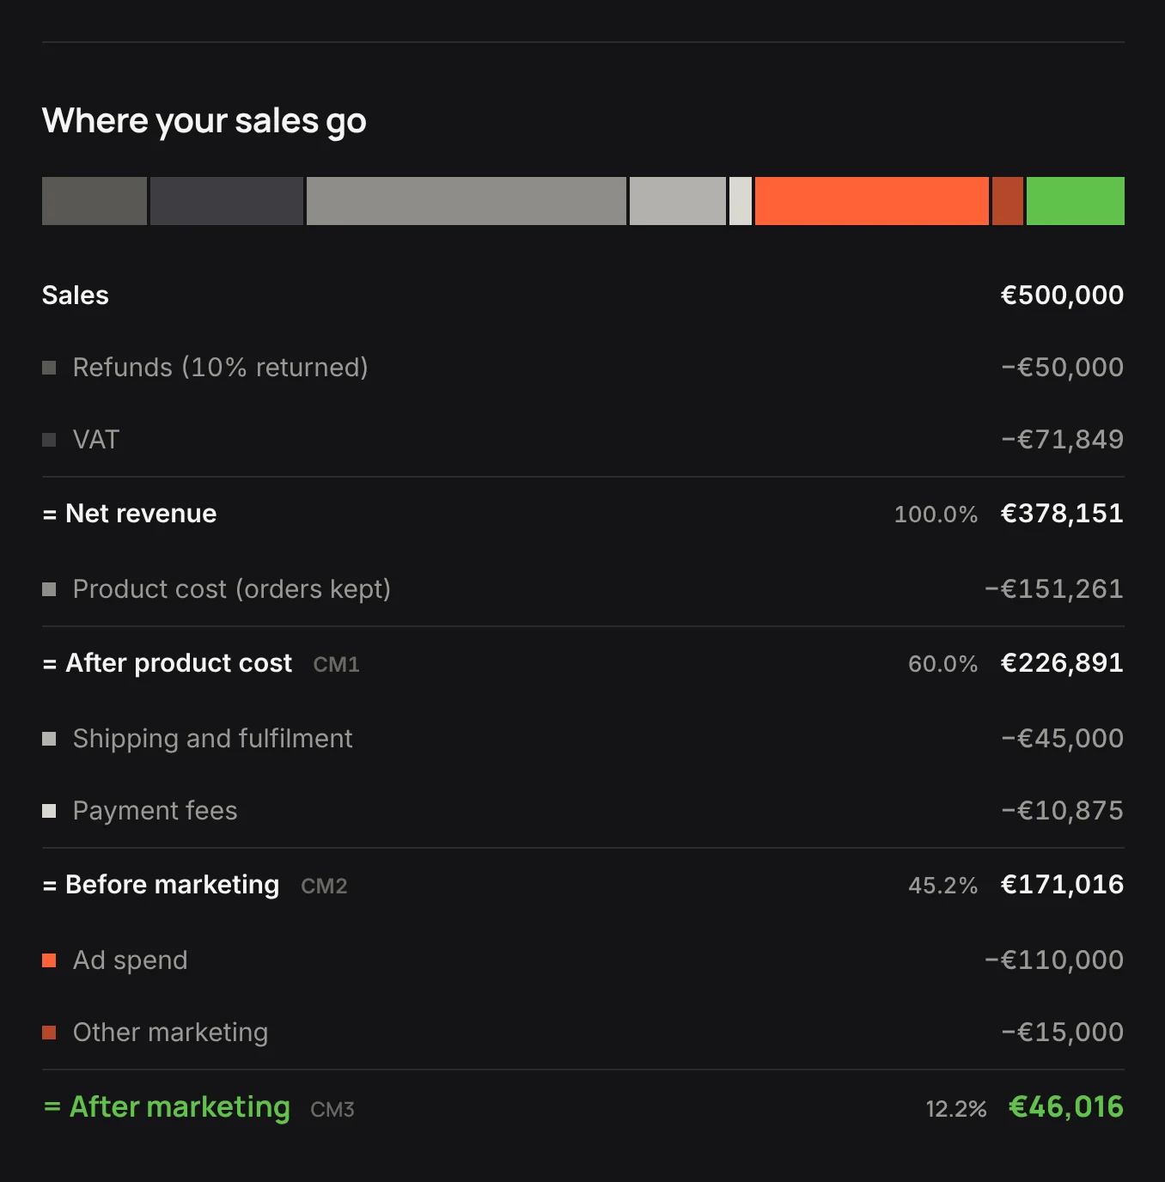Click the Shipping and fulfilment bar segment

point(678,201)
